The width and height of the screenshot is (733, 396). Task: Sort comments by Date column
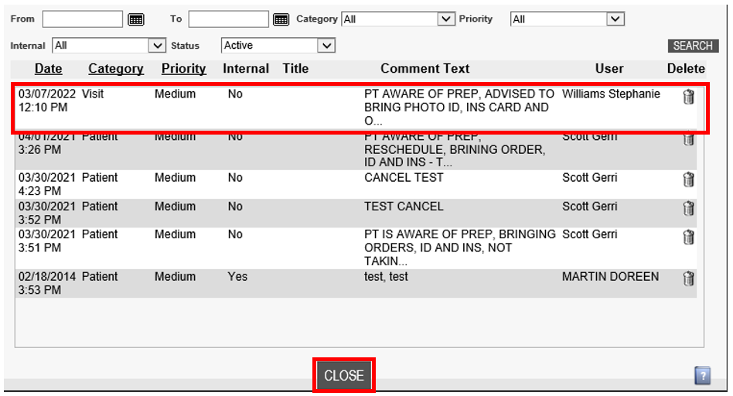48,69
